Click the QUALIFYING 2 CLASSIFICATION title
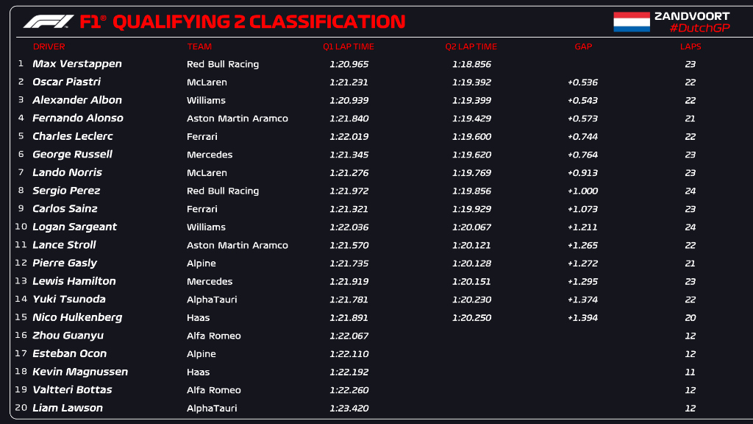The image size is (753, 424). [258, 21]
